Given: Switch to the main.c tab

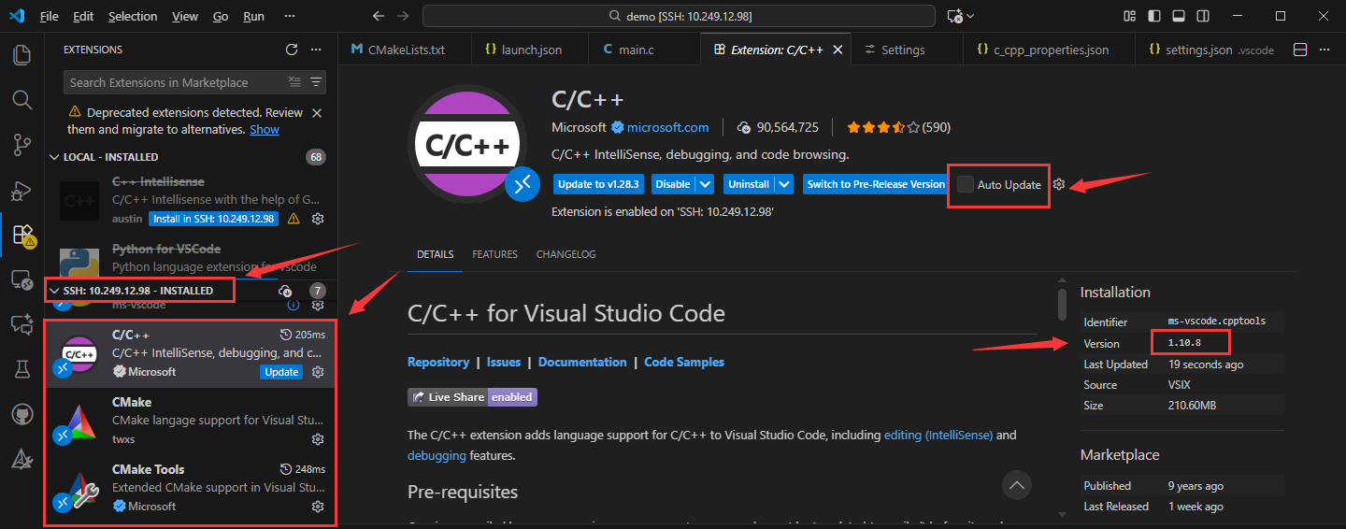Looking at the screenshot, I should point(645,50).
